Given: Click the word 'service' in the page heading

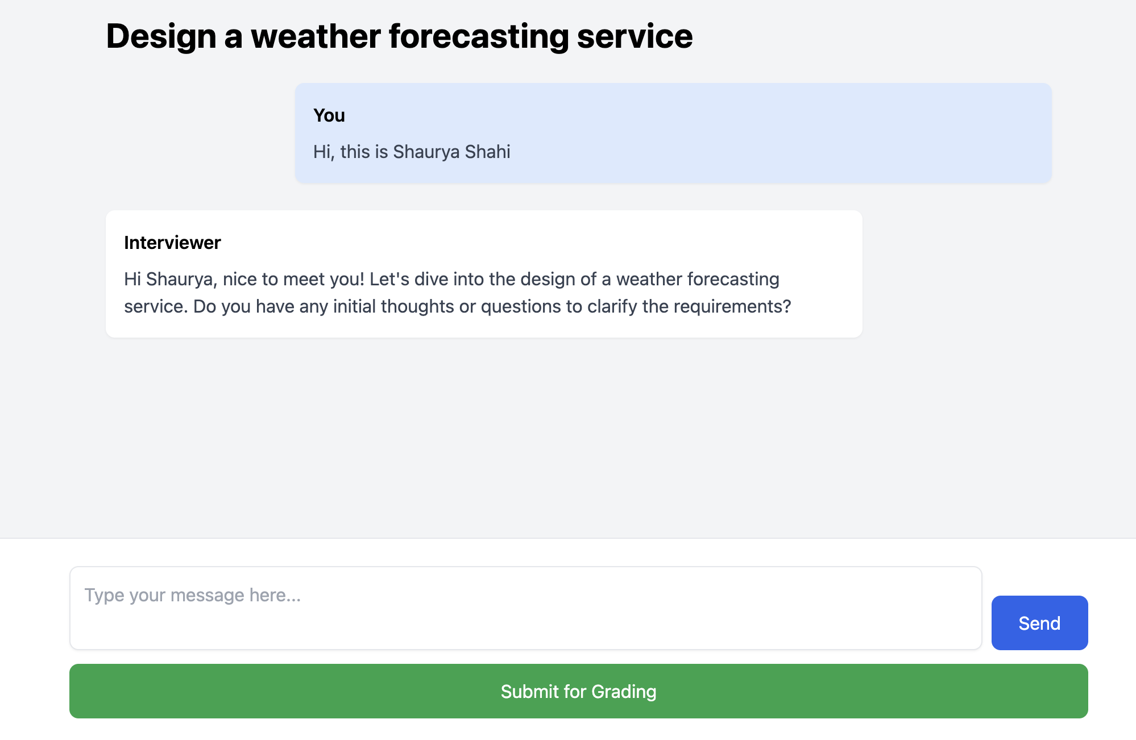Looking at the screenshot, I should click(635, 36).
